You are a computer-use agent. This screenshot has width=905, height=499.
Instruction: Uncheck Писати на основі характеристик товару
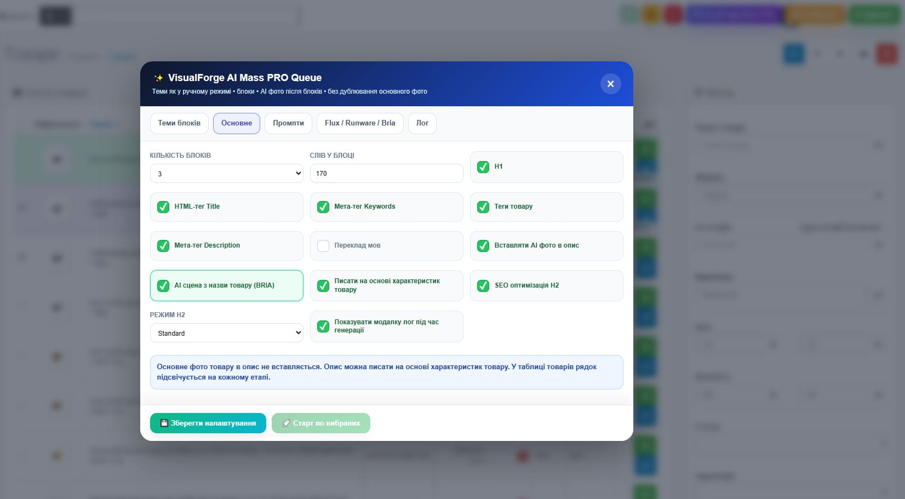tap(323, 285)
